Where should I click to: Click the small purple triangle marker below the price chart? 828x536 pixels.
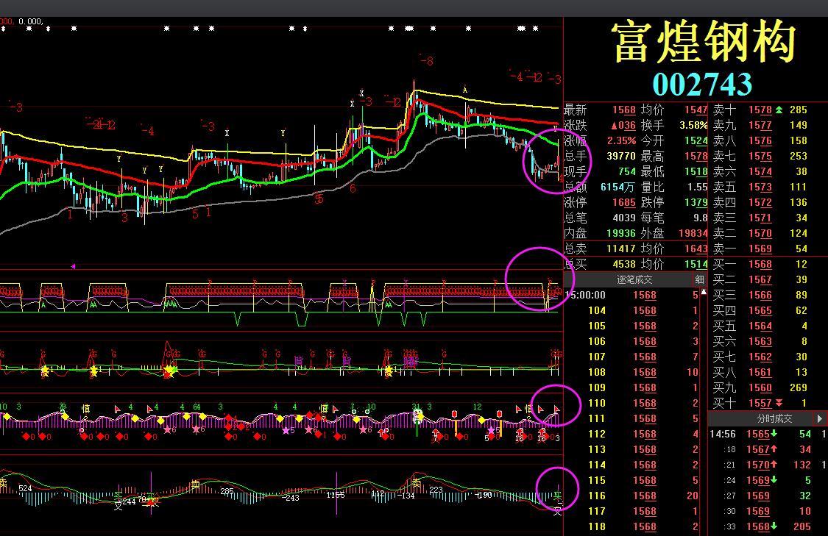coord(73,266)
